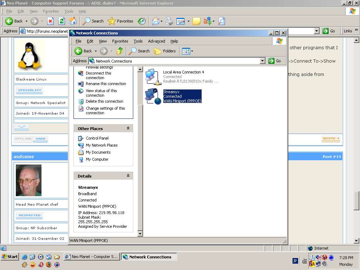Viewport: 360px width, 270px height.
Task: Open My Network Places link
Action: click(98, 145)
